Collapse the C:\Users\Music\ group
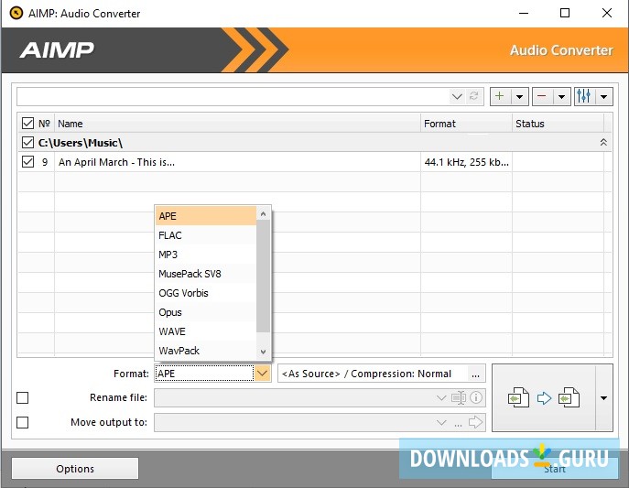Image resolution: width=629 pixels, height=488 pixels. point(603,142)
